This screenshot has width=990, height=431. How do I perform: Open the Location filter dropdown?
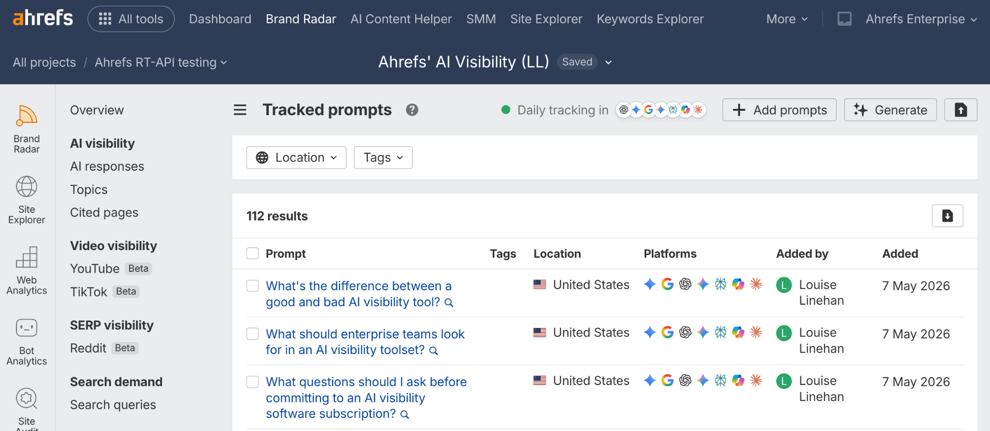point(296,158)
